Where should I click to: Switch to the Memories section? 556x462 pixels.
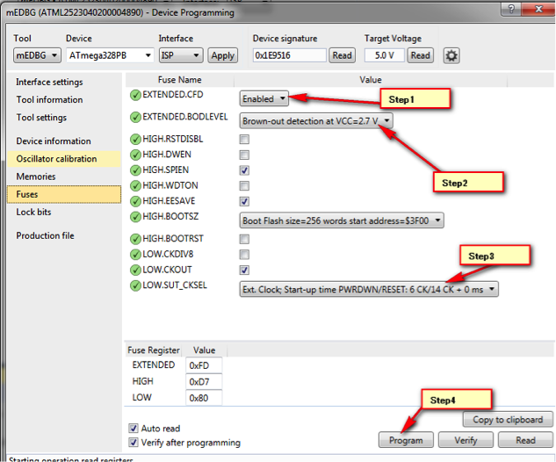tap(36, 177)
